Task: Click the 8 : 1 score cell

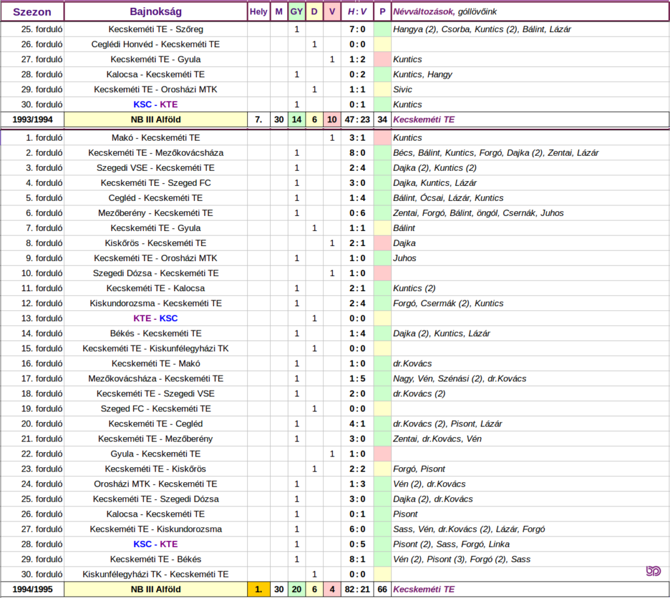Action: (357, 559)
